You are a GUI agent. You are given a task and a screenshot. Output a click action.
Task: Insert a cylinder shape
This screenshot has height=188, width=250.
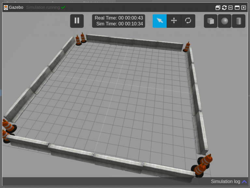pyautogui.click(x=239, y=21)
